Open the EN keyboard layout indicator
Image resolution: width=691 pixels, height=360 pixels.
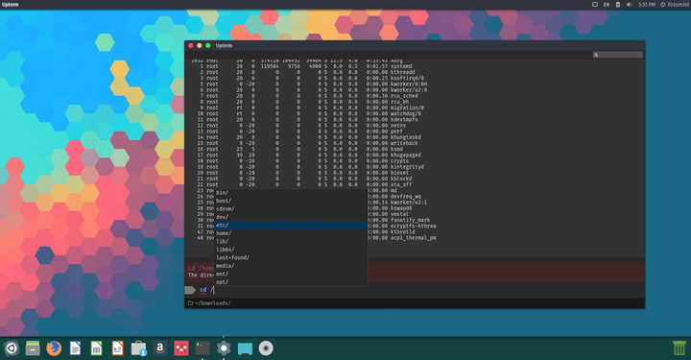coord(607,5)
